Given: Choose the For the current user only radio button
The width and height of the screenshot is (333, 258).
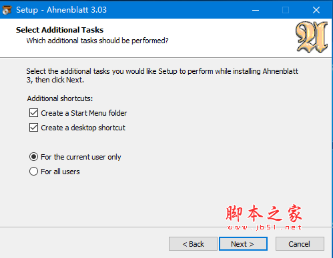Looking at the screenshot, I should [x=33, y=157].
